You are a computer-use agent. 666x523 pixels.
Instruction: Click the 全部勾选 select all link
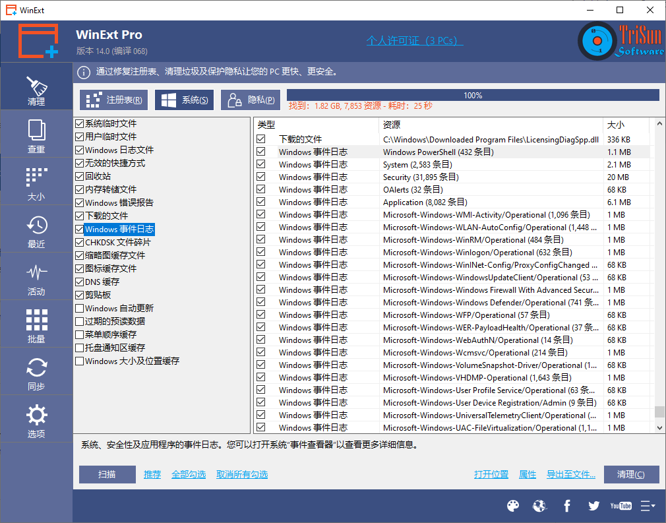point(189,474)
